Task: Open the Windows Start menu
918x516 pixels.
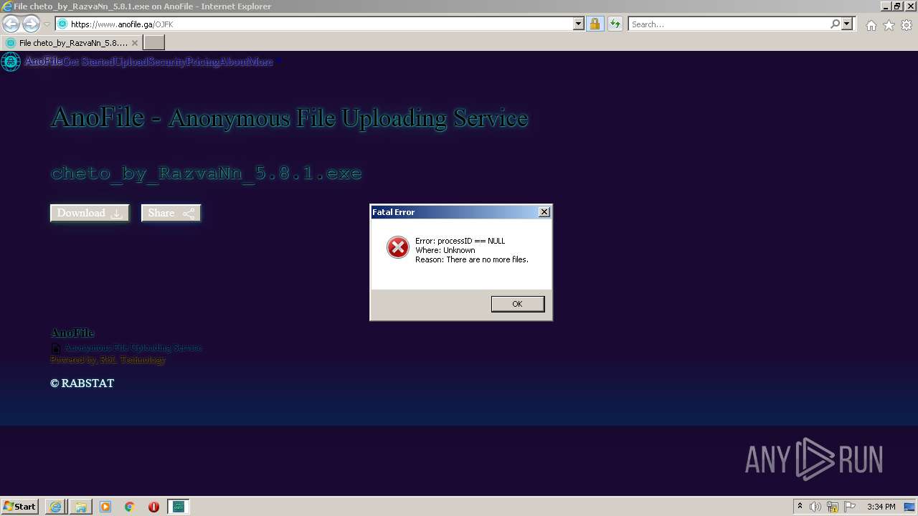Action: tap(20, 507)
